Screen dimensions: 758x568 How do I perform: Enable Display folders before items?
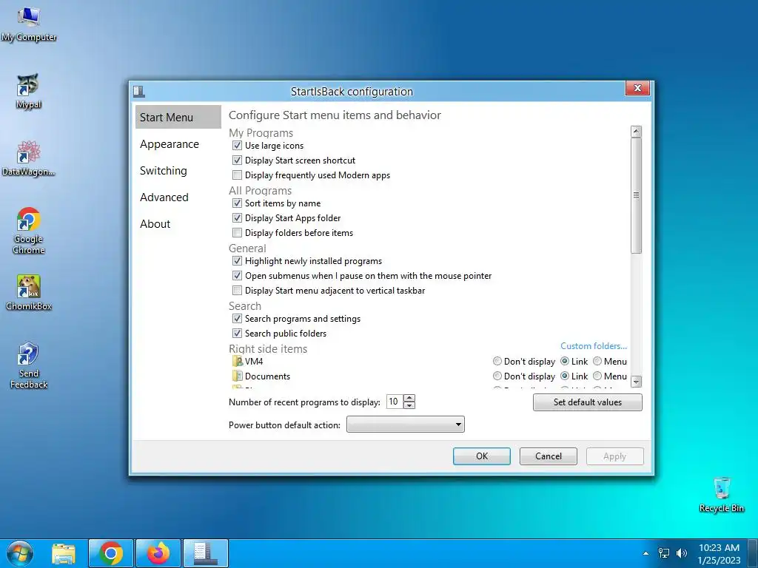coord(237,233)
